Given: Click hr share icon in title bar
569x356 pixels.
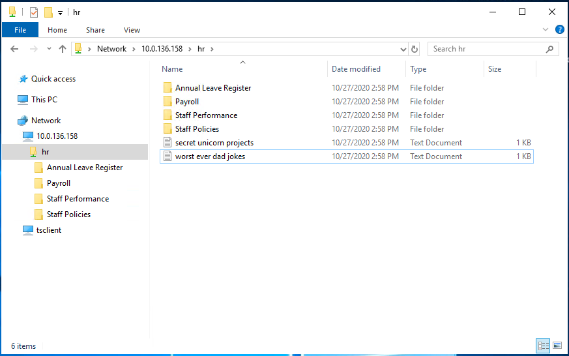Looking at the screenshot, I should tap(12, 12).
